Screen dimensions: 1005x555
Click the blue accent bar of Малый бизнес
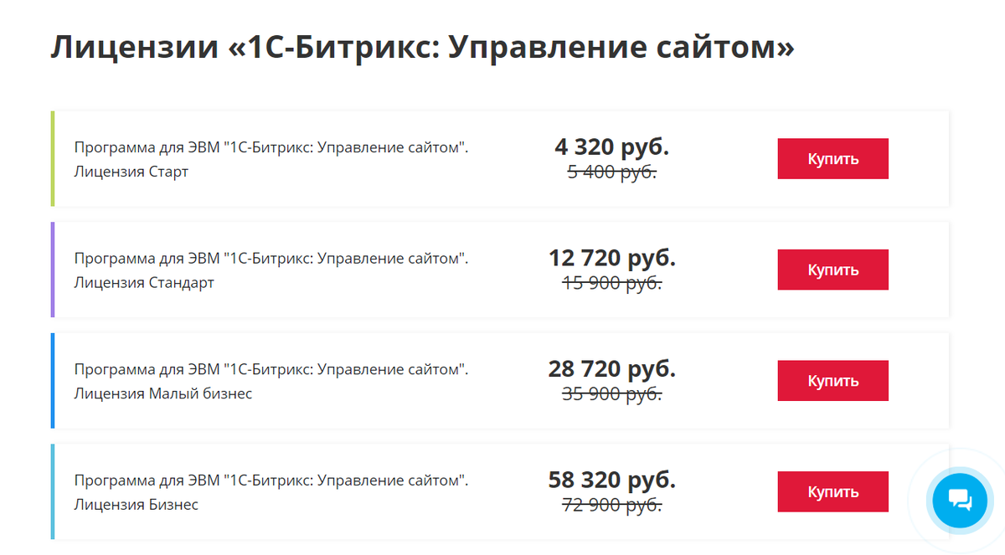point(52,380)
